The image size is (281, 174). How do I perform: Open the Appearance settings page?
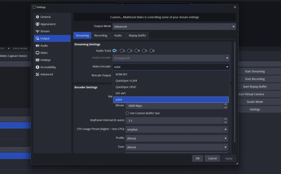click(x=52, y=24)
